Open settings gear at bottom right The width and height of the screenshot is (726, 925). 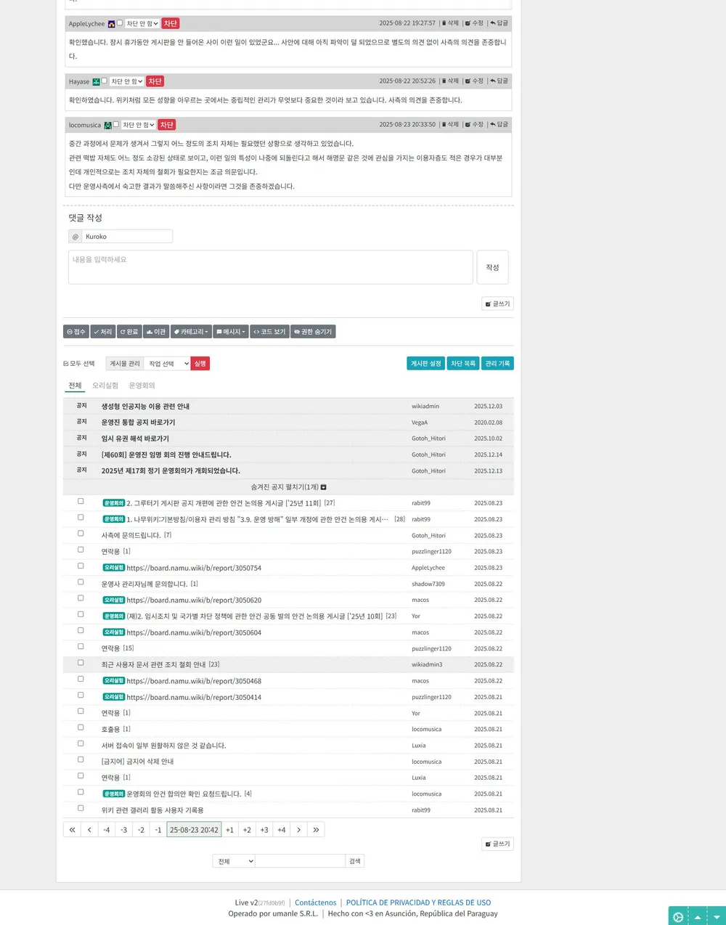click(x=678, y=917)
